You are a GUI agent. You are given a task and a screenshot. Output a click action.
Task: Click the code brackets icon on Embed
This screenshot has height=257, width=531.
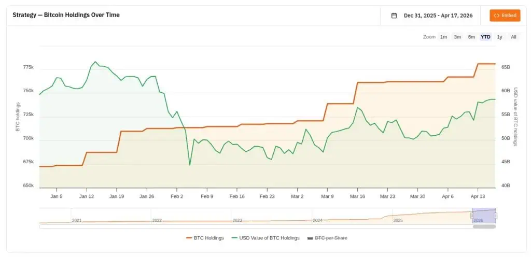[x=496, y=16]
